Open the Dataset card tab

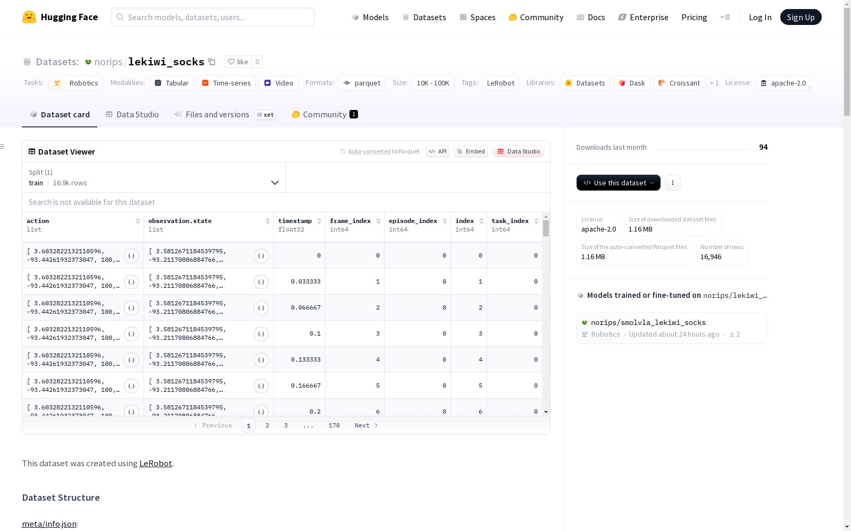[60, 115]
